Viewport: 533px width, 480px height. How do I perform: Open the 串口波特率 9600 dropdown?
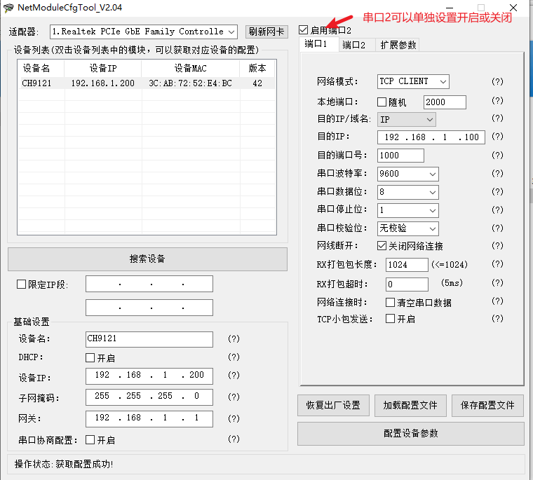tap(408, 174)
